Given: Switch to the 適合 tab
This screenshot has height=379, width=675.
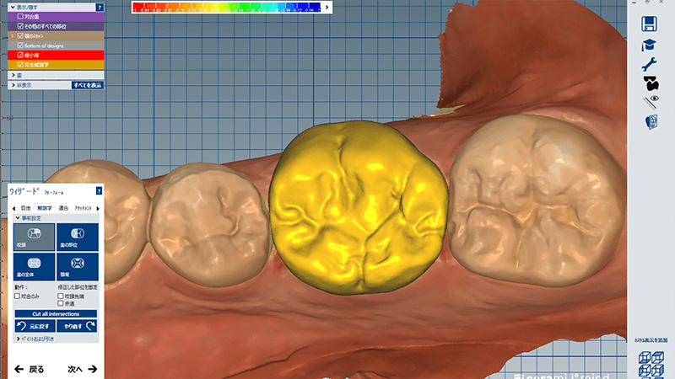Looking at the screenshot, I should click(64, 207).
